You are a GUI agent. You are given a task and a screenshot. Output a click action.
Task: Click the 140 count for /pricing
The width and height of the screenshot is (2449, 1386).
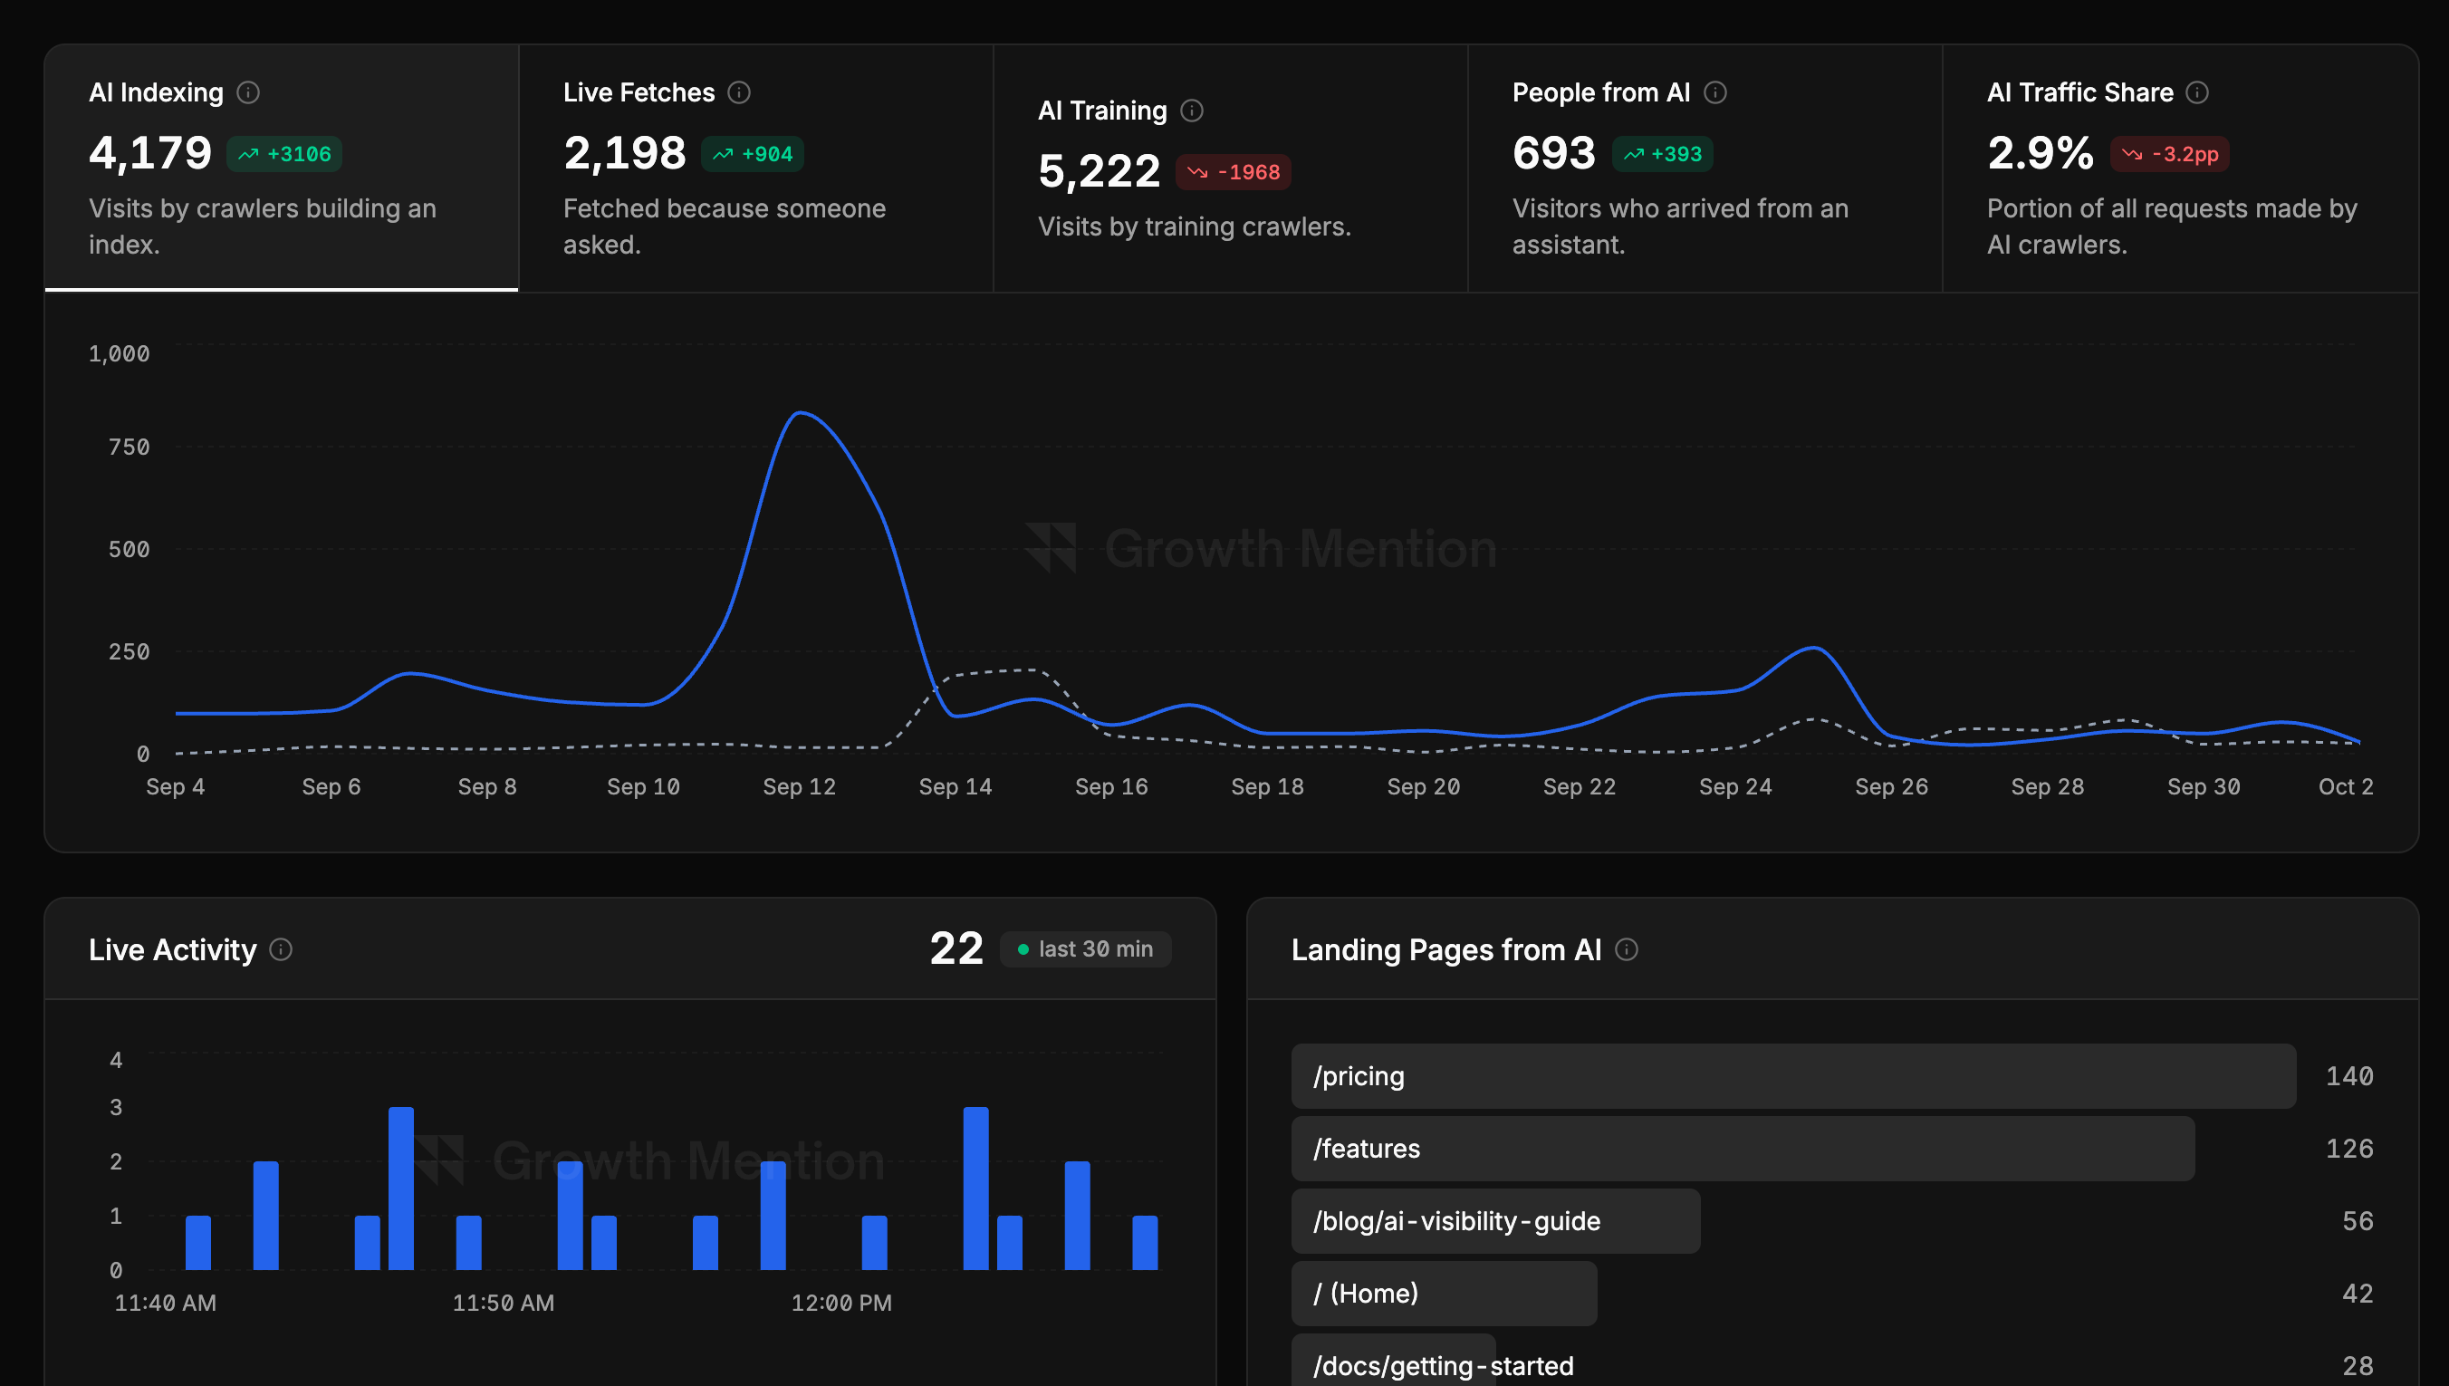(x=2349, y=1076)
